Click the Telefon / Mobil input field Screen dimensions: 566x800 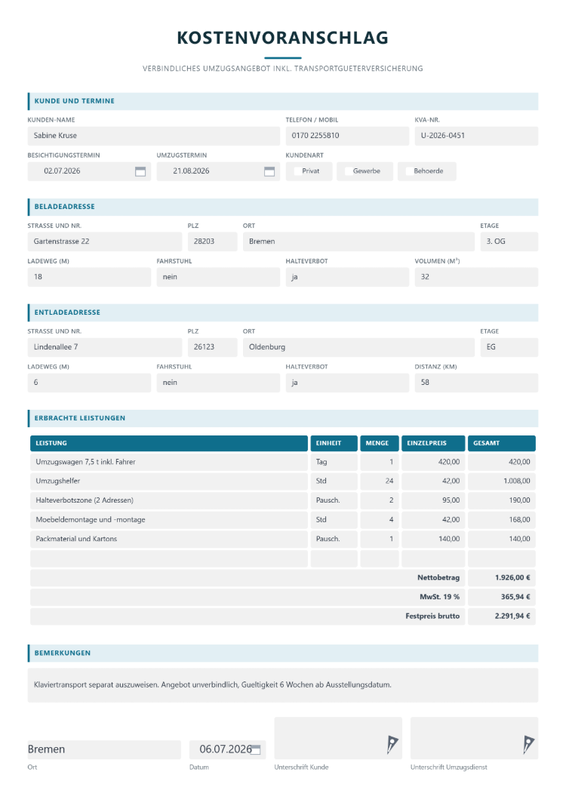tap(347, 136)
